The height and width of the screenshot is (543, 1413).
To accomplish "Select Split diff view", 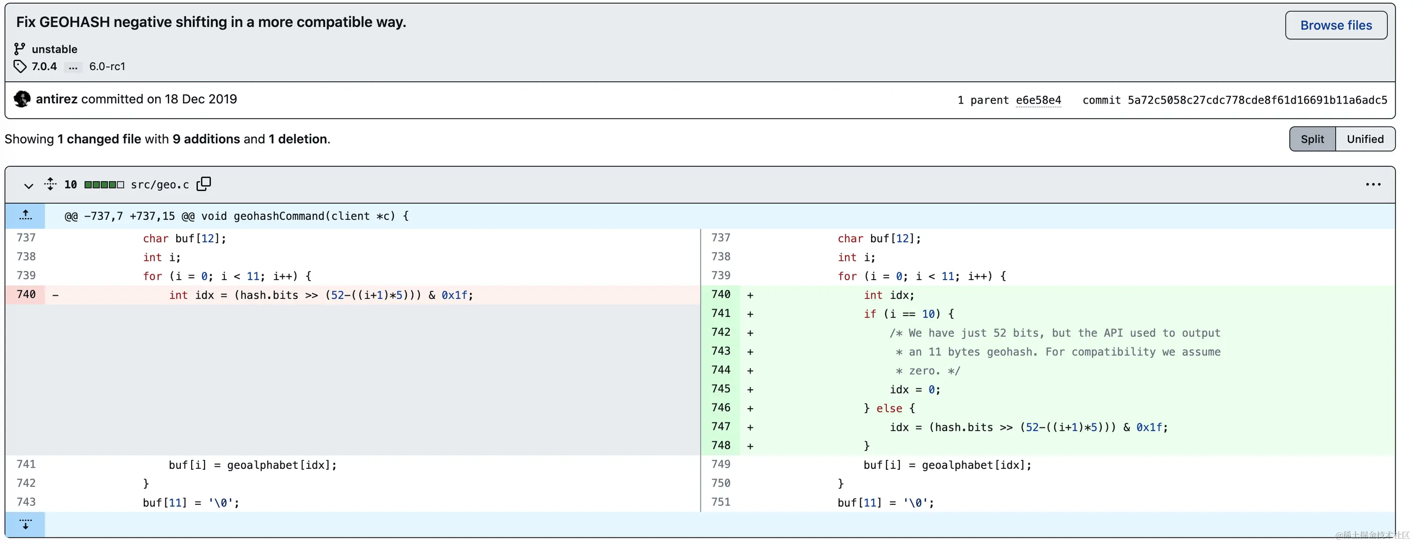I will tap(1312, 139).
